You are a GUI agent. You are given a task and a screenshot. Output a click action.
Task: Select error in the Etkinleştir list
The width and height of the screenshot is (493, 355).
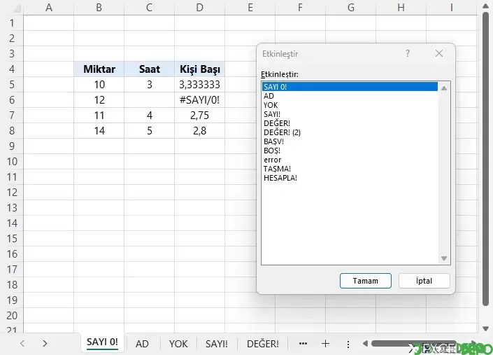point(350,160)
